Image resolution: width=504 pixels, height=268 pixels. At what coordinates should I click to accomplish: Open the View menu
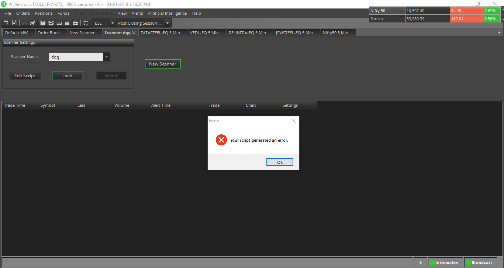pyautogui.click(x=122, y=13)
